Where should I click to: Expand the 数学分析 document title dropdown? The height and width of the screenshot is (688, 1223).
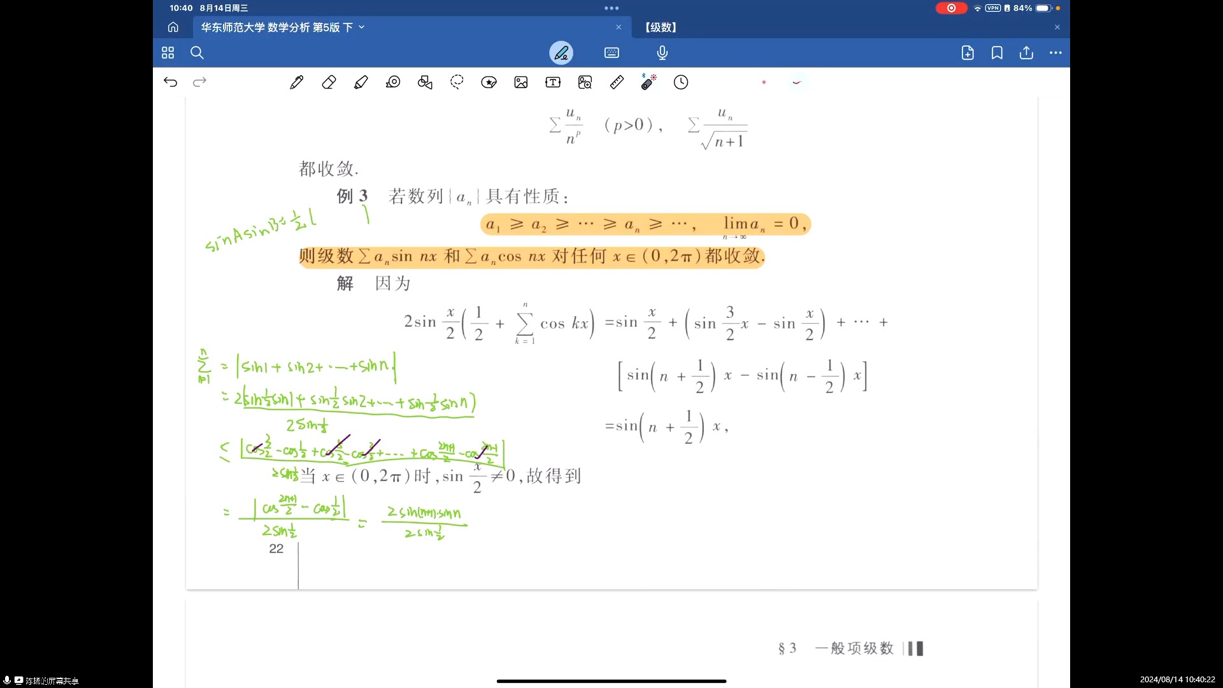[362, 27]
